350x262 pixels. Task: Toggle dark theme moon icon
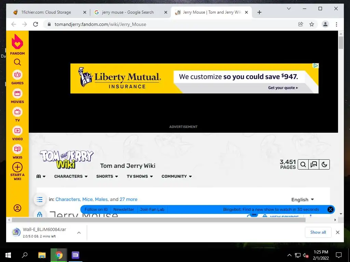click(x=324, y=165)
